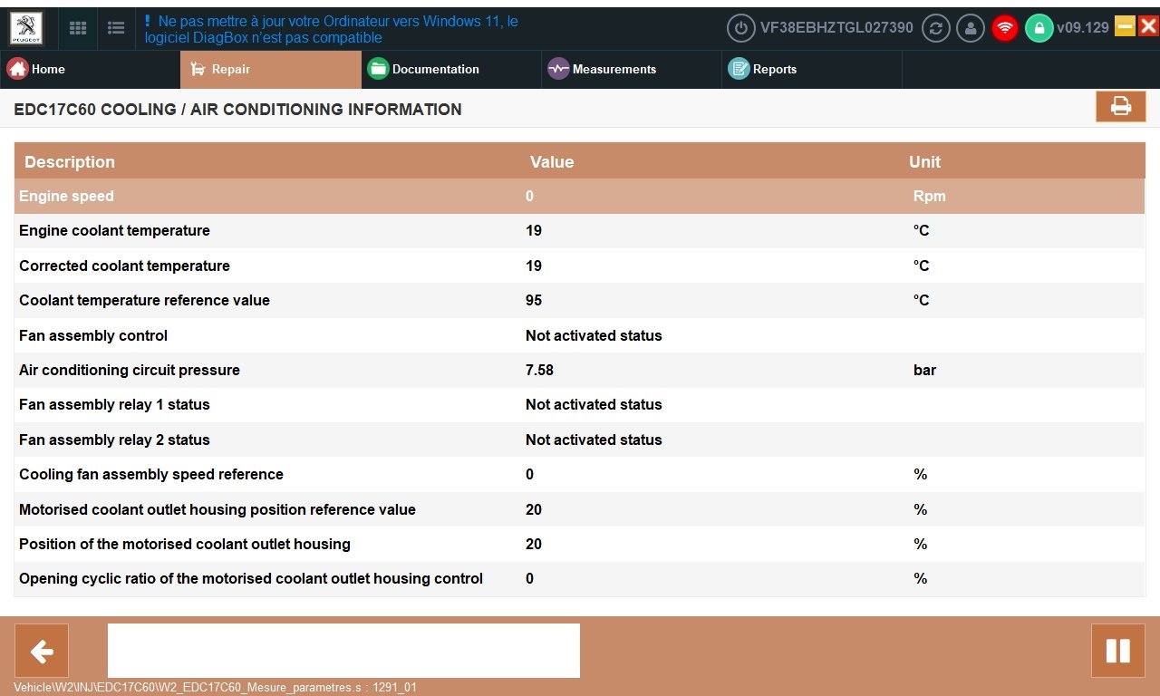
Task: Go back with the arrow button
Action: click(42, 651)
